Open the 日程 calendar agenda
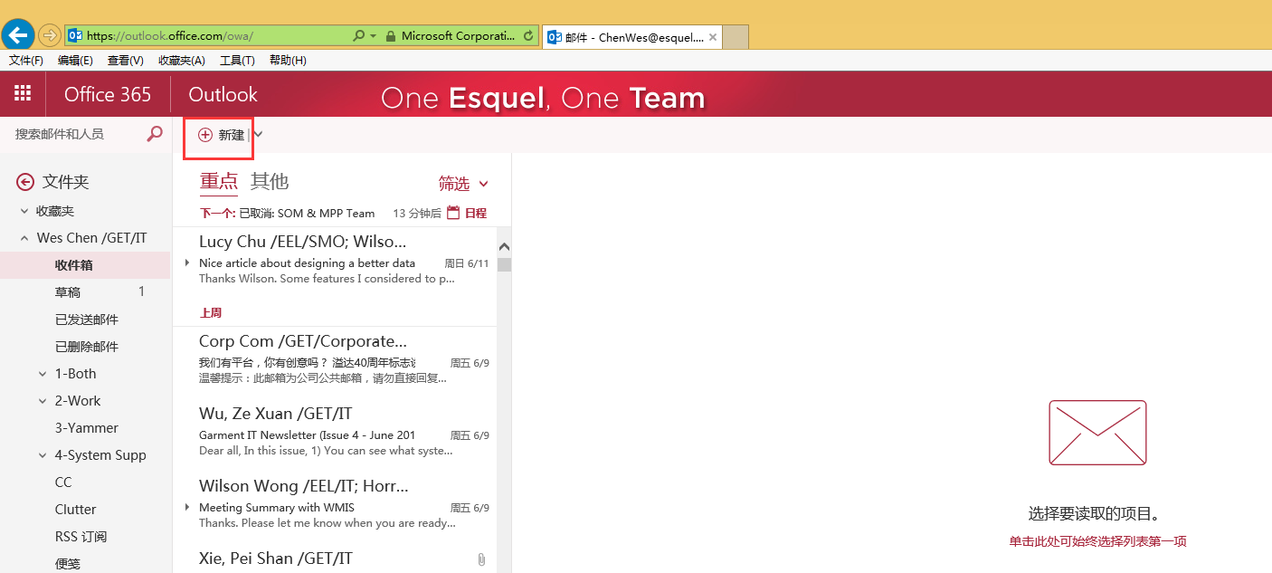 coord(468,214)
